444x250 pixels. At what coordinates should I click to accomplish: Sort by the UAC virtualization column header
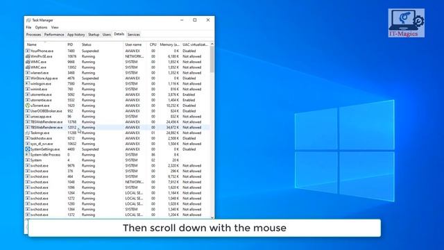(195, 44)
